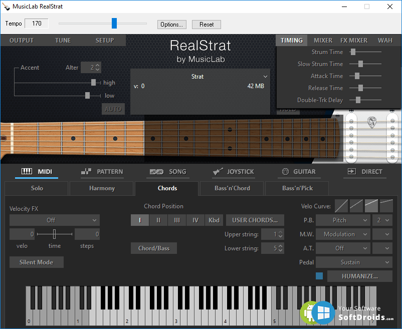402x329 pixels.
Task: Select Kbd chord position
Action: coord(214,220)
